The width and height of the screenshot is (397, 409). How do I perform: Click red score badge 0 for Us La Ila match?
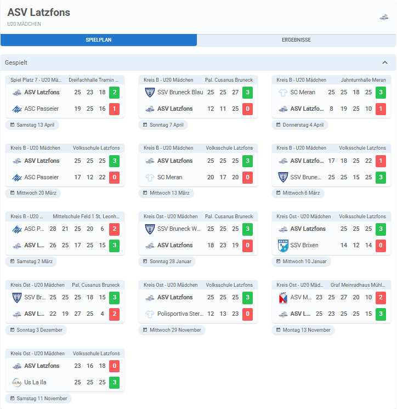pyautogui.click(x=114, y=366)
